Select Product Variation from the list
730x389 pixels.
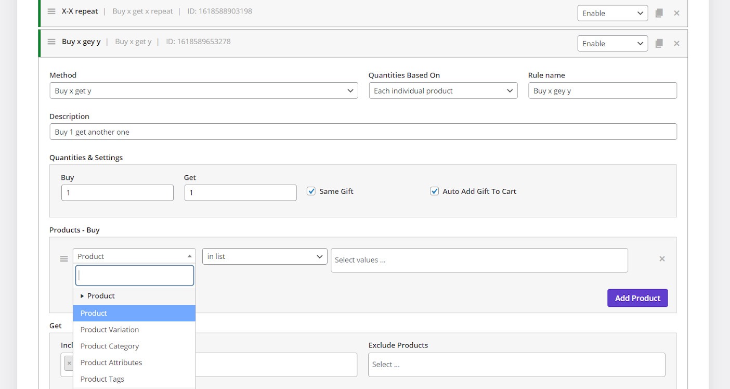coord(110,330)
